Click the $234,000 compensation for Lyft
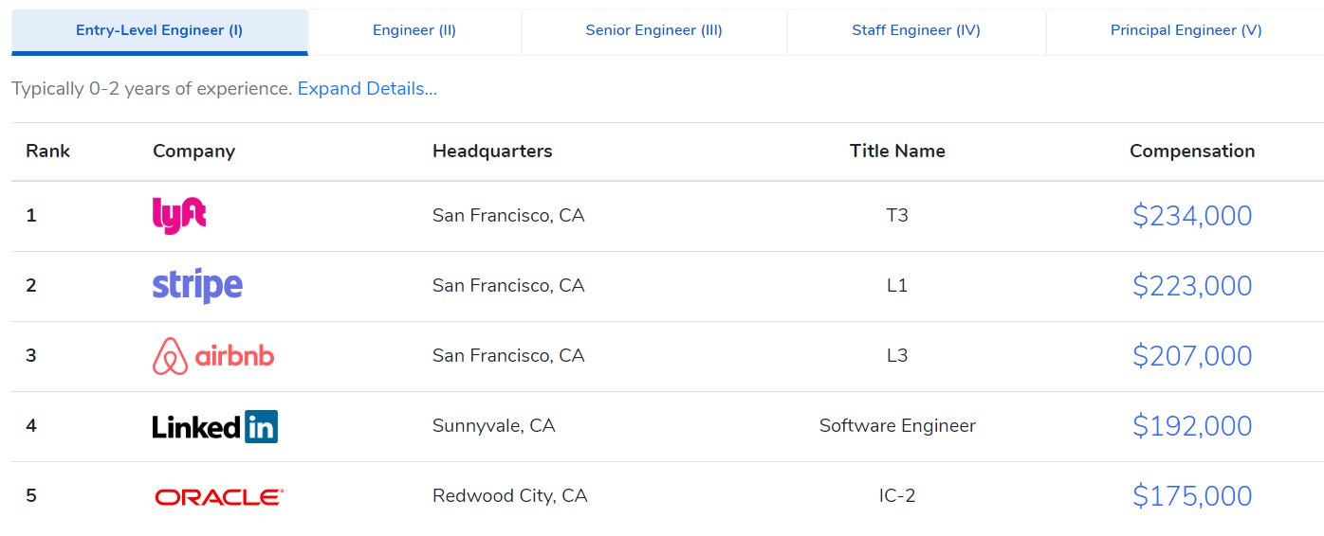The width and height of the screenshot is (1324, 536). [x=1192, y=216]
